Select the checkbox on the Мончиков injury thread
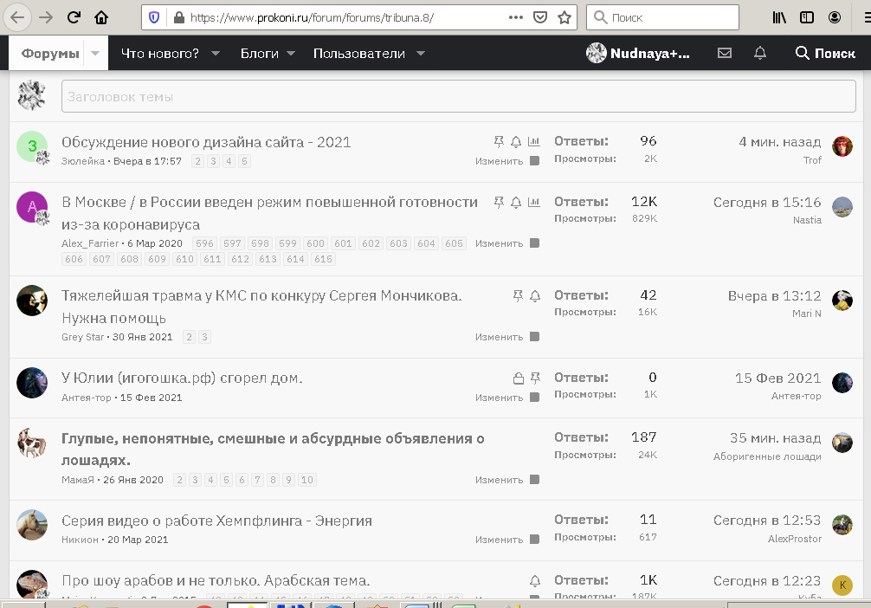871x608 pixels. pos(535,337)
